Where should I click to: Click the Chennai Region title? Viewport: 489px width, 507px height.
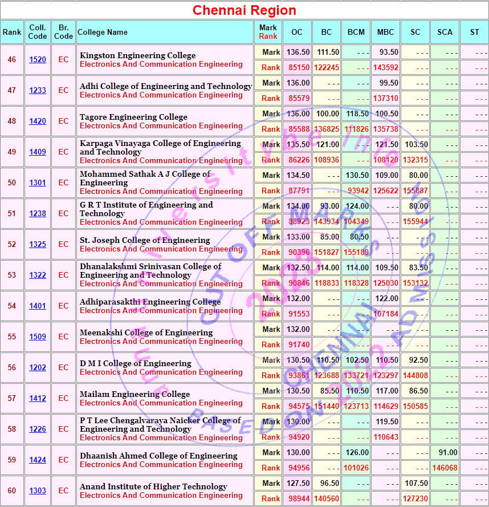point(244,10)
